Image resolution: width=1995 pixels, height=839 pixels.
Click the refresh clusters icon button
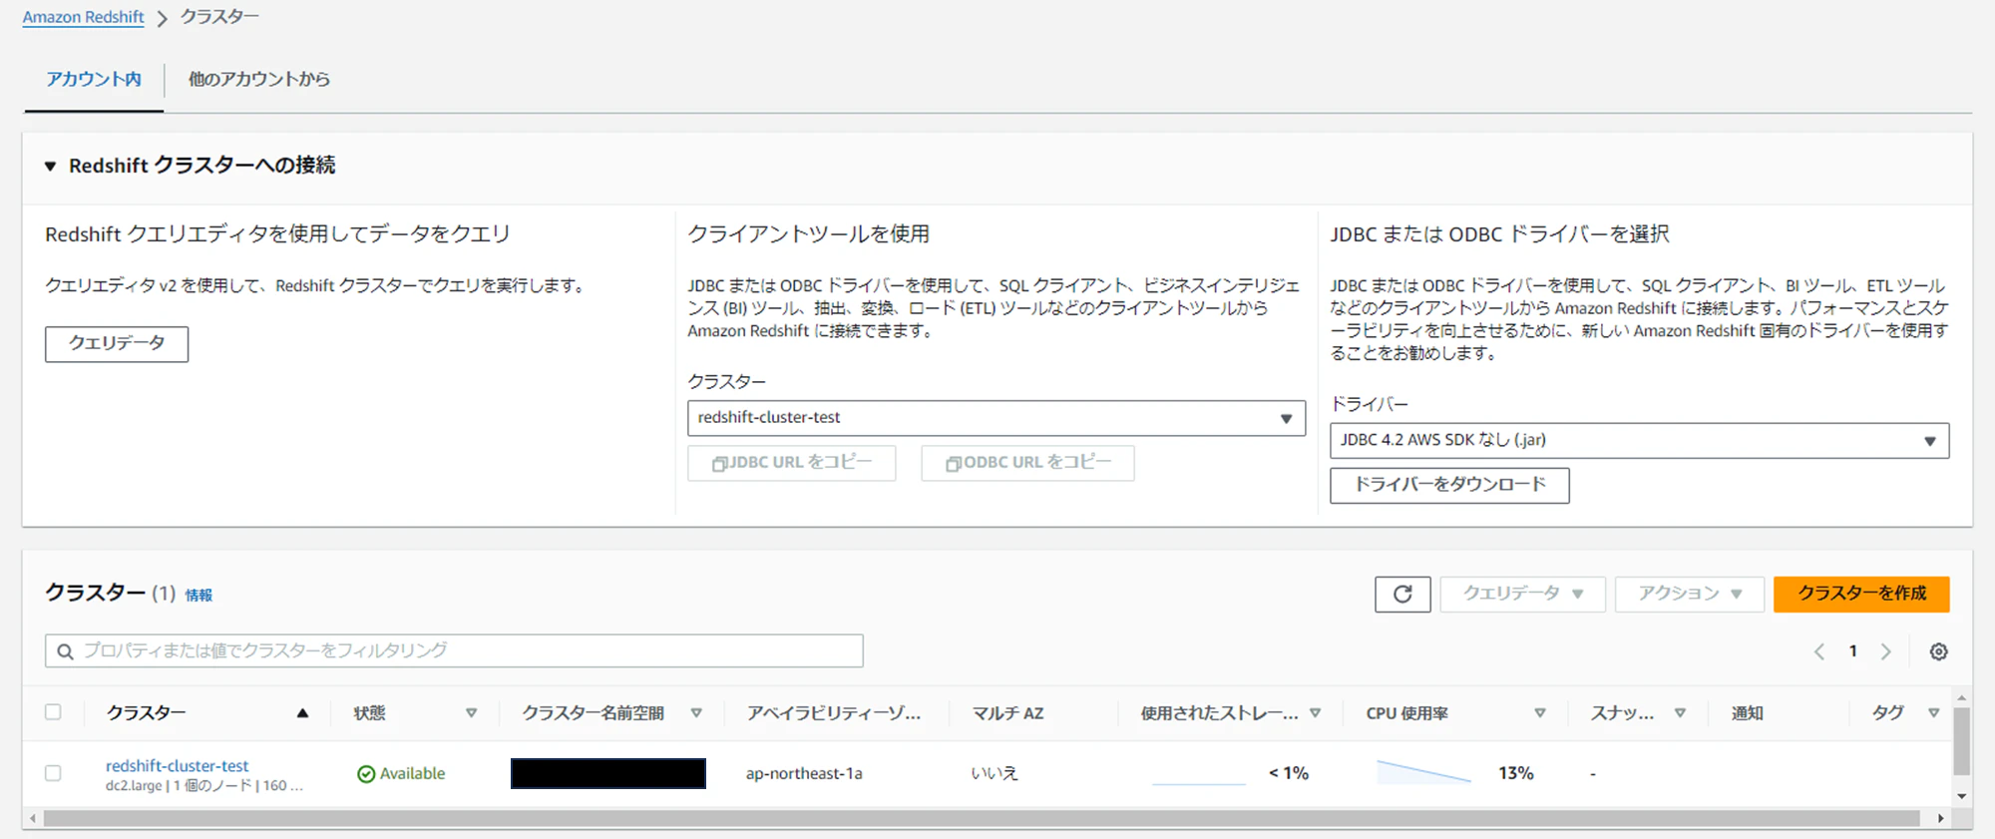coord(1402,595)
